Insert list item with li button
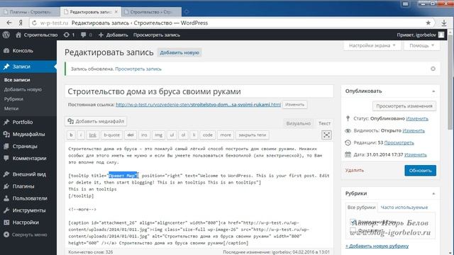Image resolution: width=454 pixels, height=255 pixels. [194, 135]
